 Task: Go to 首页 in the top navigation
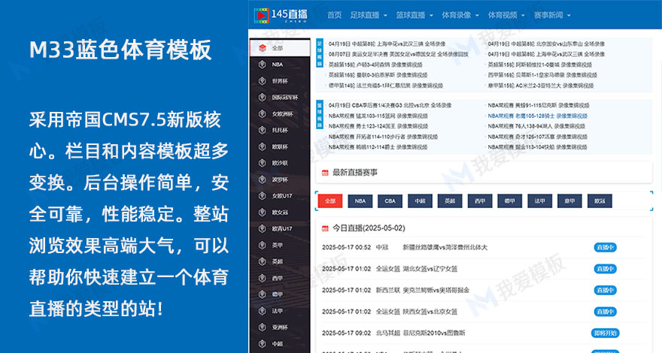point(334,15)
